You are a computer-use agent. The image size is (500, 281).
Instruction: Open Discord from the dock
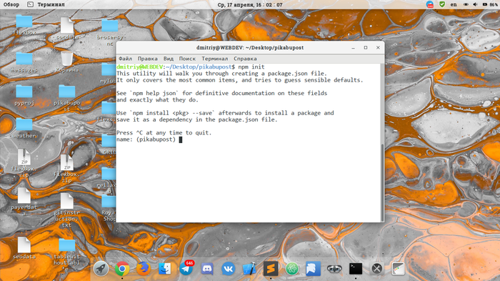207,269
